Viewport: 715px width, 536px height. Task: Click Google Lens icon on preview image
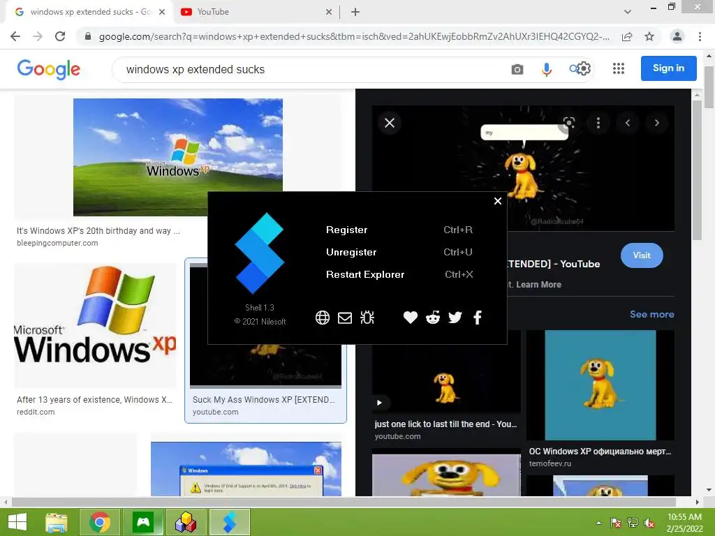click(569, 123)
